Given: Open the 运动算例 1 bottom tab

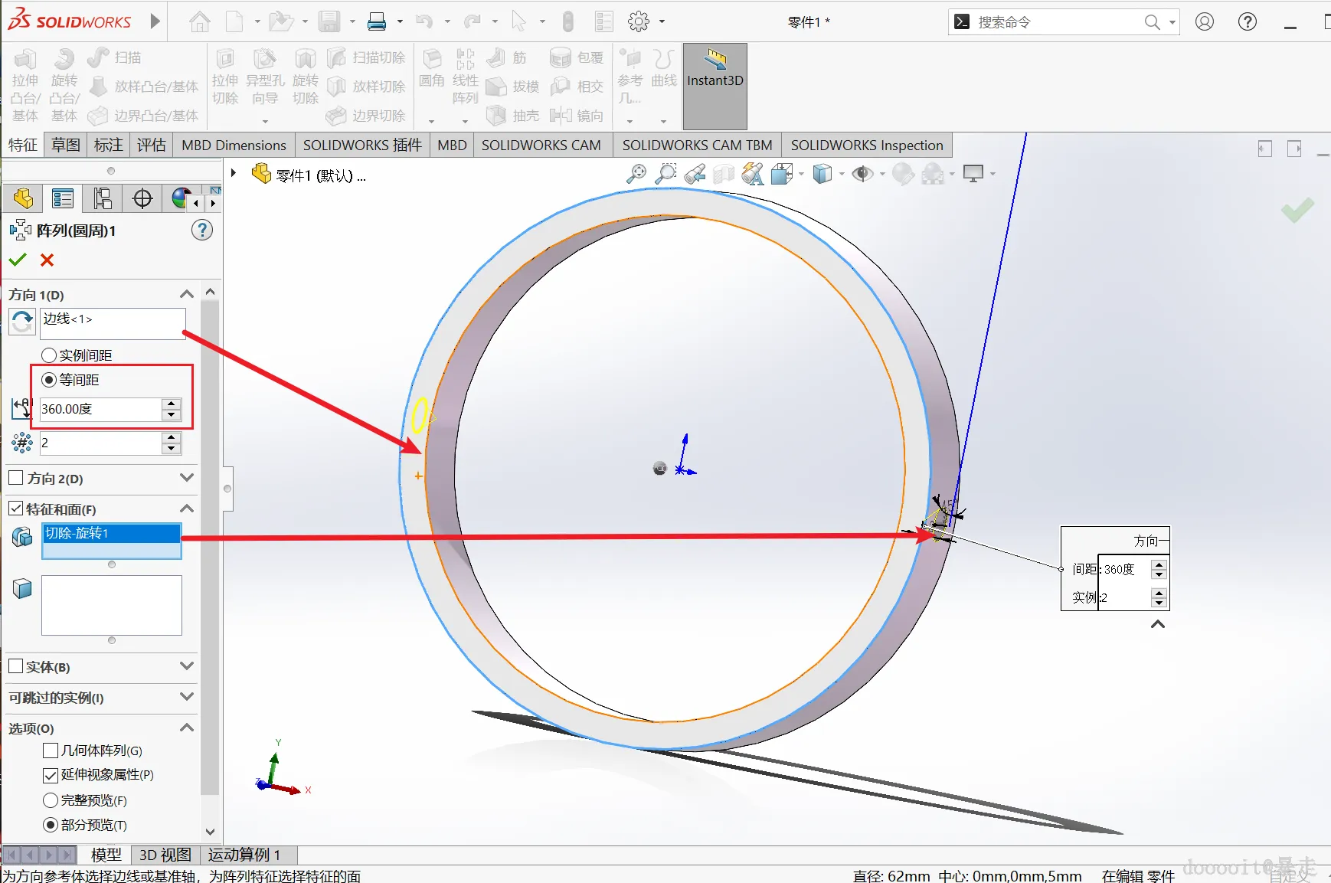Looking at the screenshot, I should pyautogui.click(x=244, y=855).
